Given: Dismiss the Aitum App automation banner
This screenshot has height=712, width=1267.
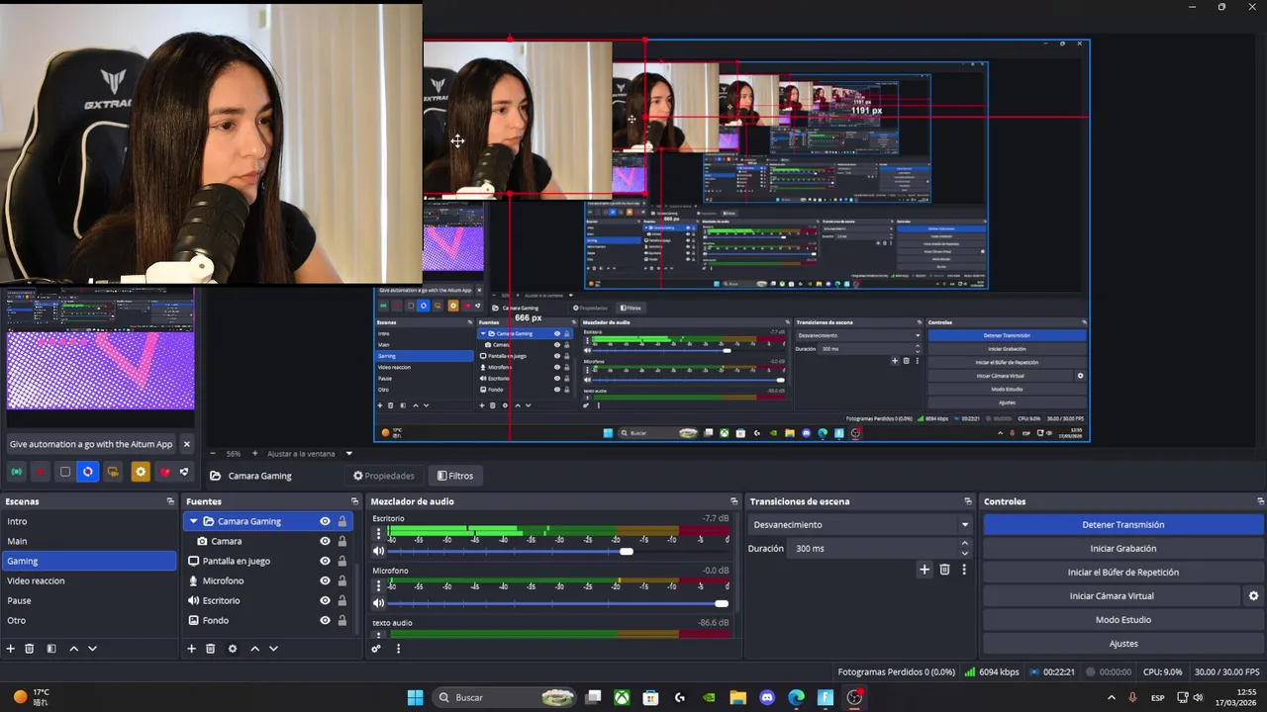Looking at the screenshot, I should pyautogui.click(x=186, y=444).
